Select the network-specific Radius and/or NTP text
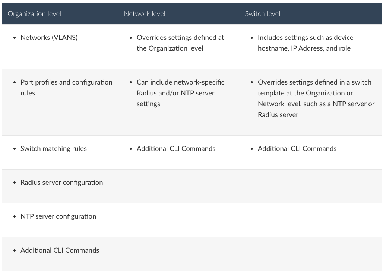383x275 pixels. 180,93
